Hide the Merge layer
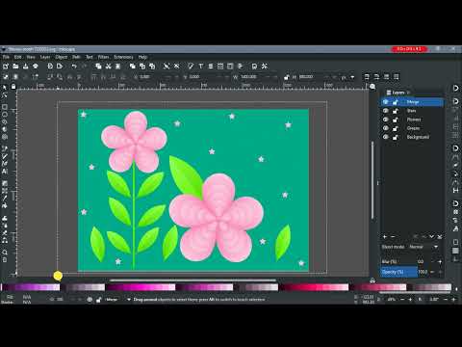This screenshot has width=462, height=347. point(386,102)
